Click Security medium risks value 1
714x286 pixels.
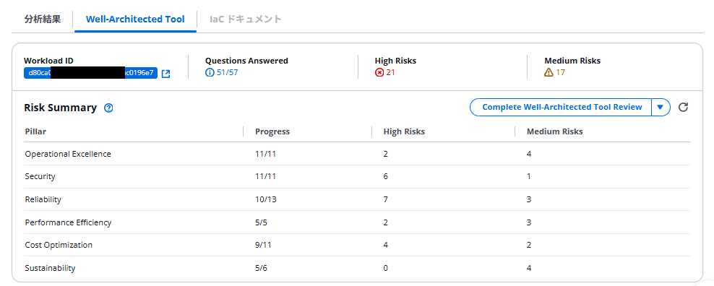coord(529,177)
